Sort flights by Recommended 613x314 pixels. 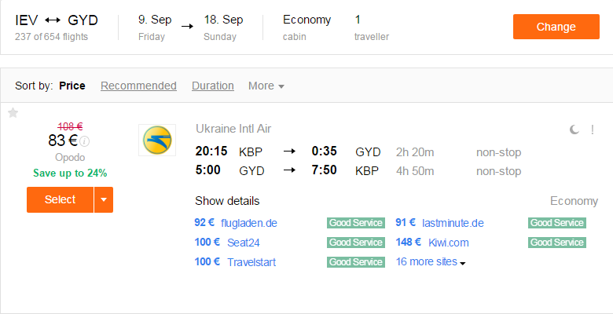point(138,86)
